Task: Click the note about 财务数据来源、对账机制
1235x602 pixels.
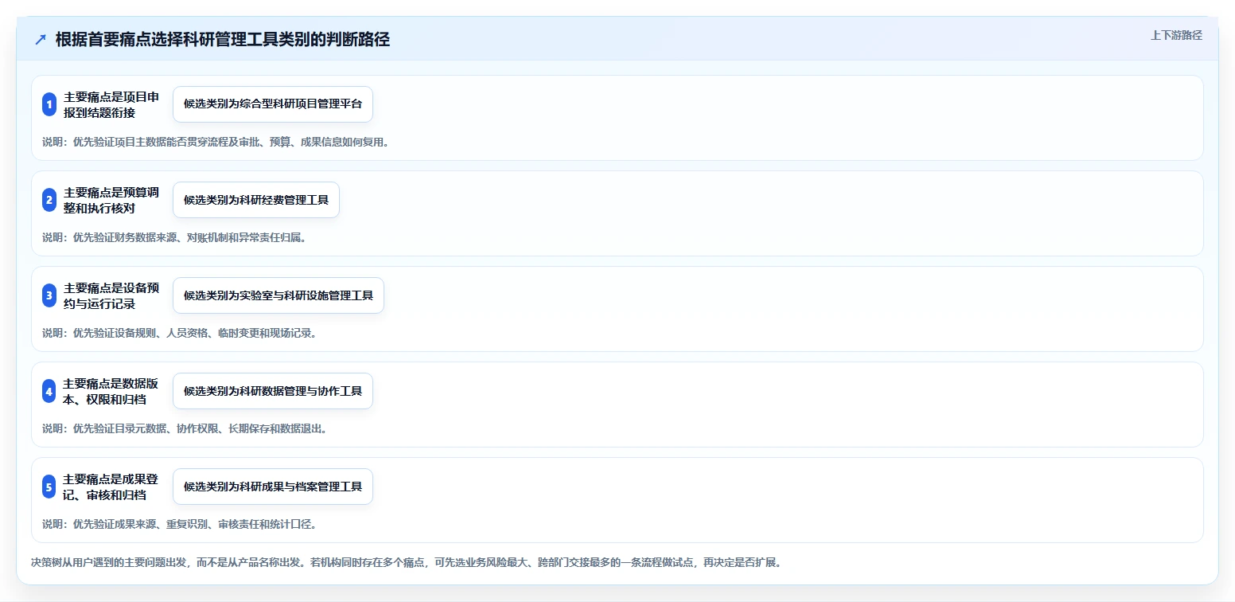Action: click(174, 237)
